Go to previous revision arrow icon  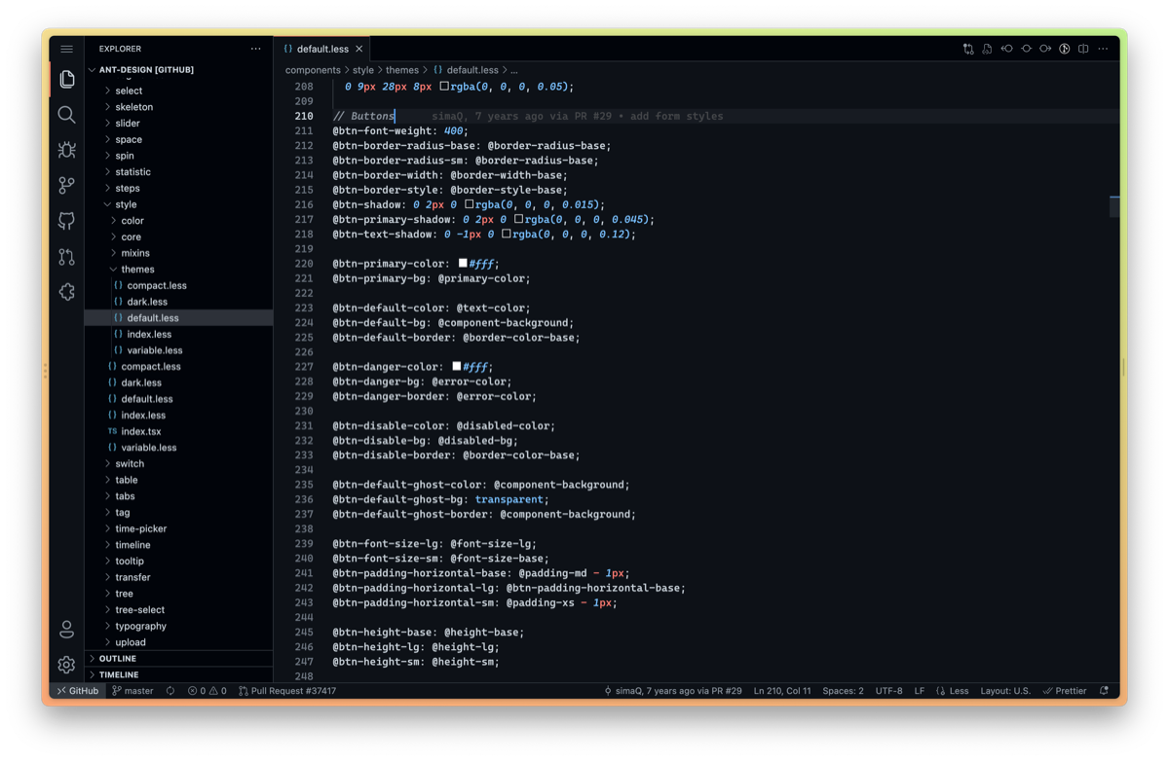point(1006,49)
